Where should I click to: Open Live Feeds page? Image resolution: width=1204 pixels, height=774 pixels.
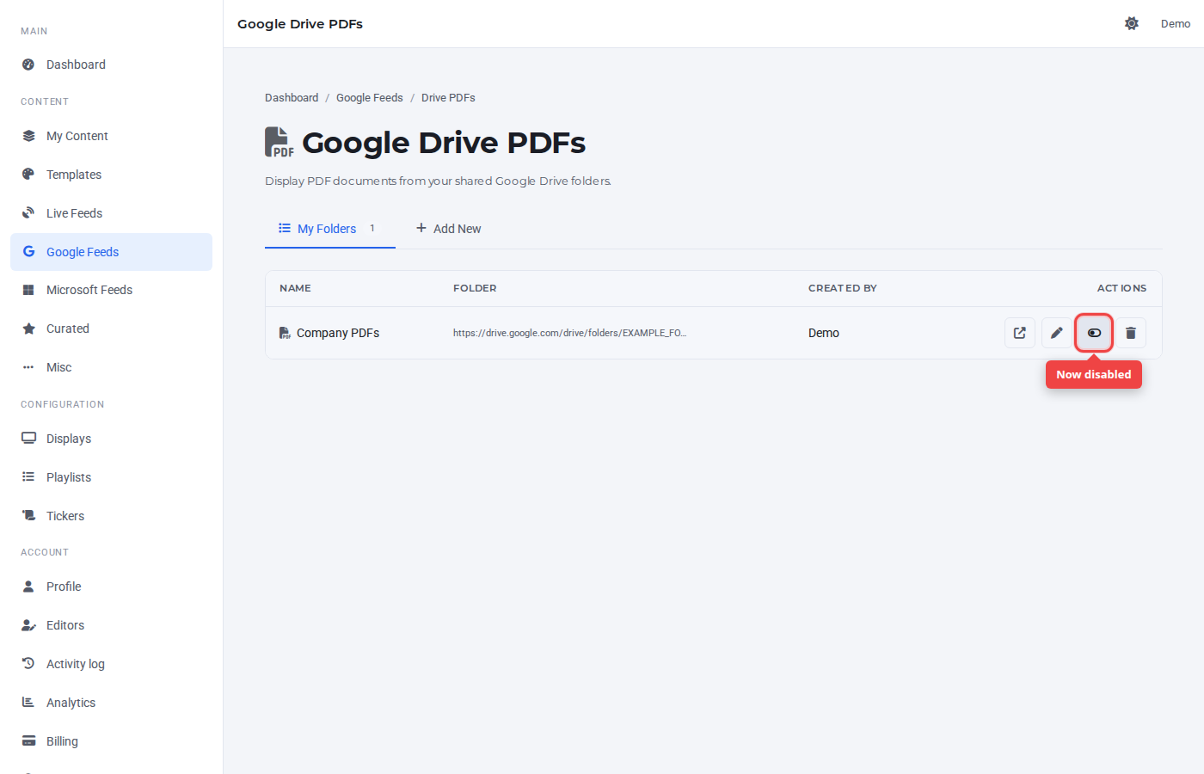(x=112, y=213)
